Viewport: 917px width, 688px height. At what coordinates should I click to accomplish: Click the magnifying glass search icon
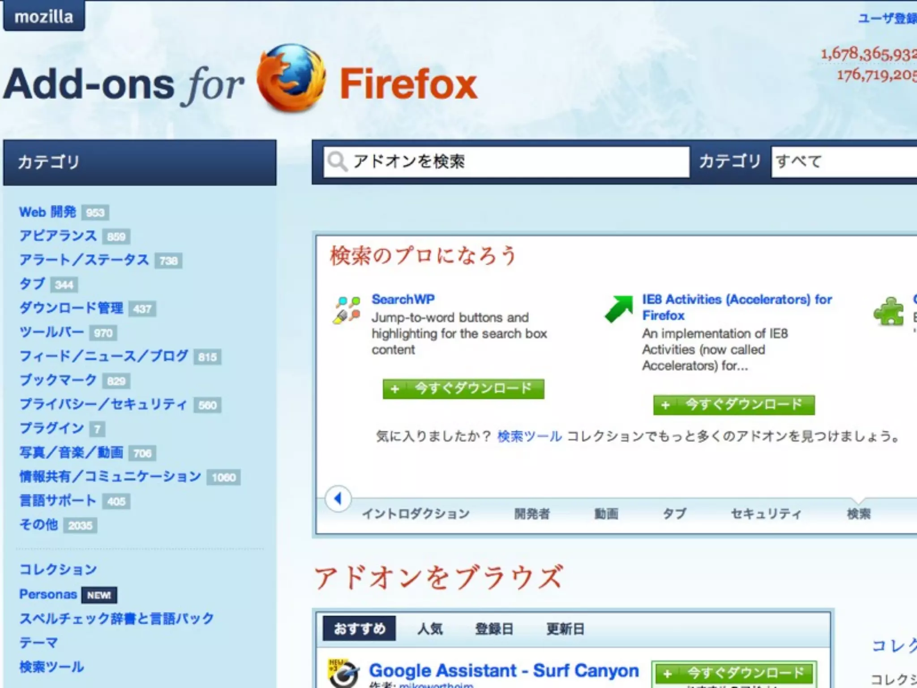[337, 161]
